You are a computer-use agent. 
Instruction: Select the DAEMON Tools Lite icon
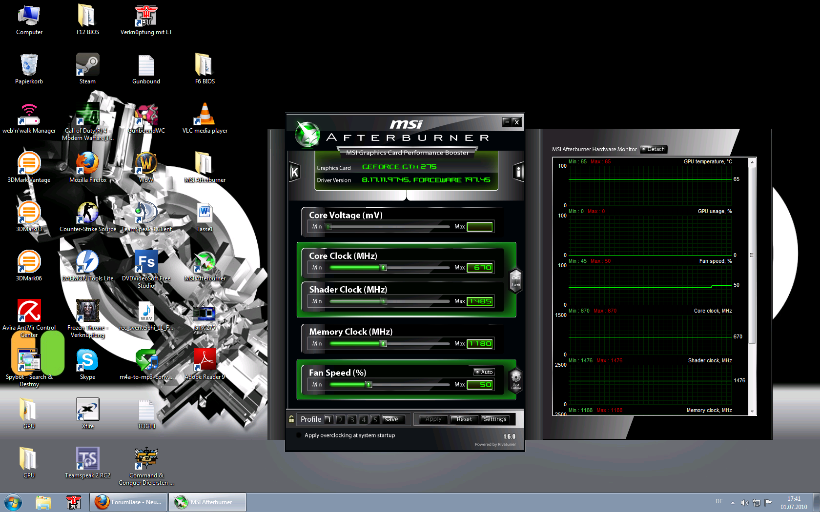pyautogui.click(x=88, y=266)
